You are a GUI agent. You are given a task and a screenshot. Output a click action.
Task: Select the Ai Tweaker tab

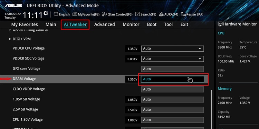75,24
